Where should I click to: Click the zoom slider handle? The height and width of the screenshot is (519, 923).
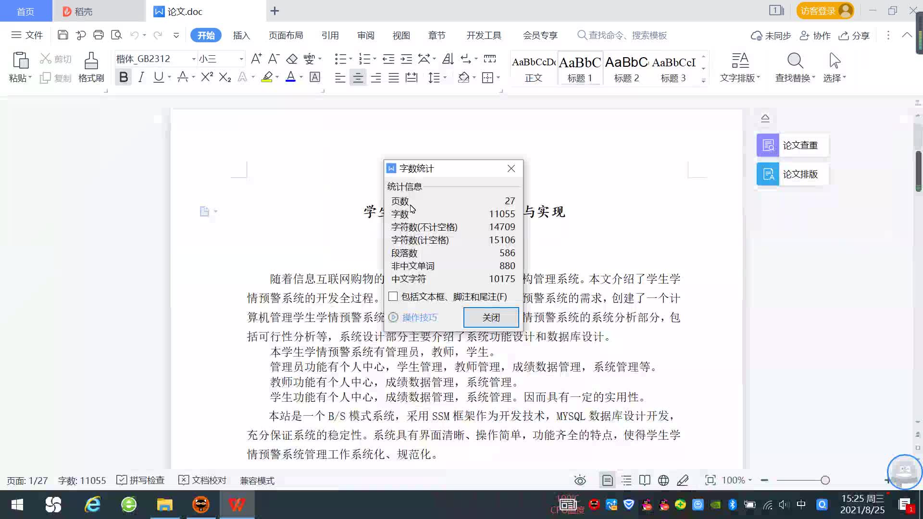click(x=825, y=480)
